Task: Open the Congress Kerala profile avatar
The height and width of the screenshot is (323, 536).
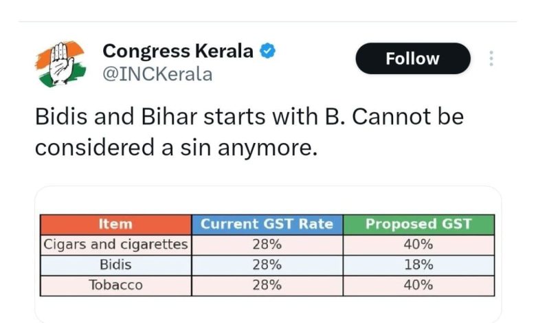Action: click(x=60, y=64)
